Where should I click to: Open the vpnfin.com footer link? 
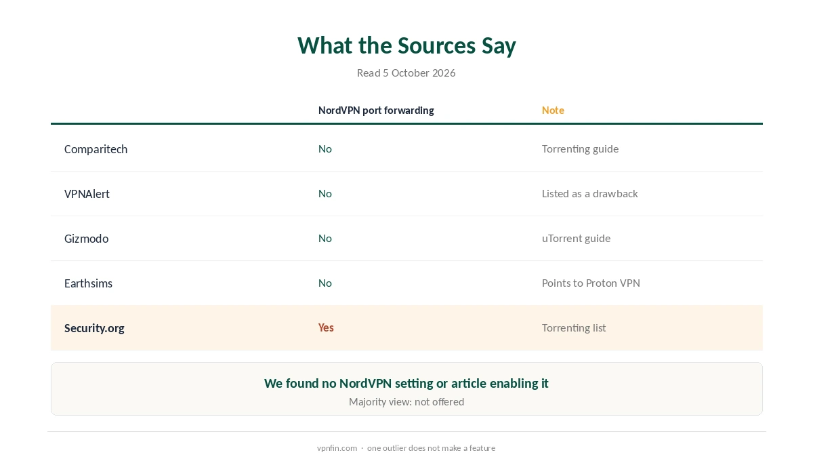337,448
